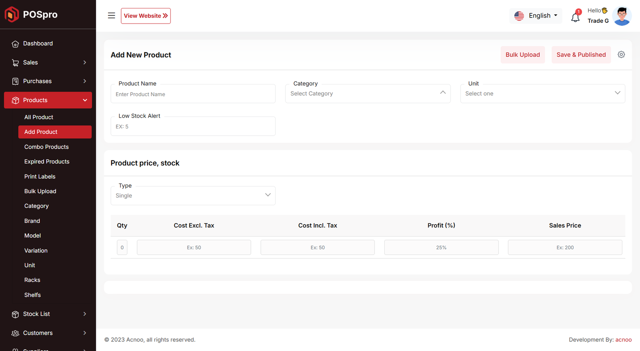
Task: Click the Bulk Upload button in header
Action: [522, 55]
